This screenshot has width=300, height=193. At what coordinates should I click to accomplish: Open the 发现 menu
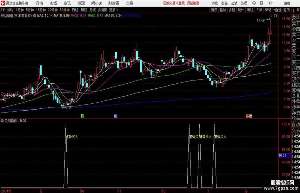click(81, 3)
